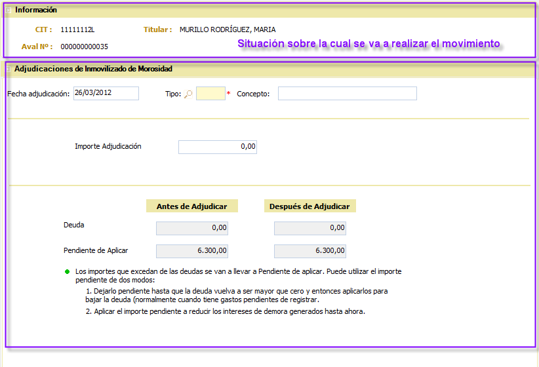Image resolution: width=539 pixels, height=367 pixels.
Task: Click note item '2. Aplicar el importe pendiente'
Action: (225, 311)
